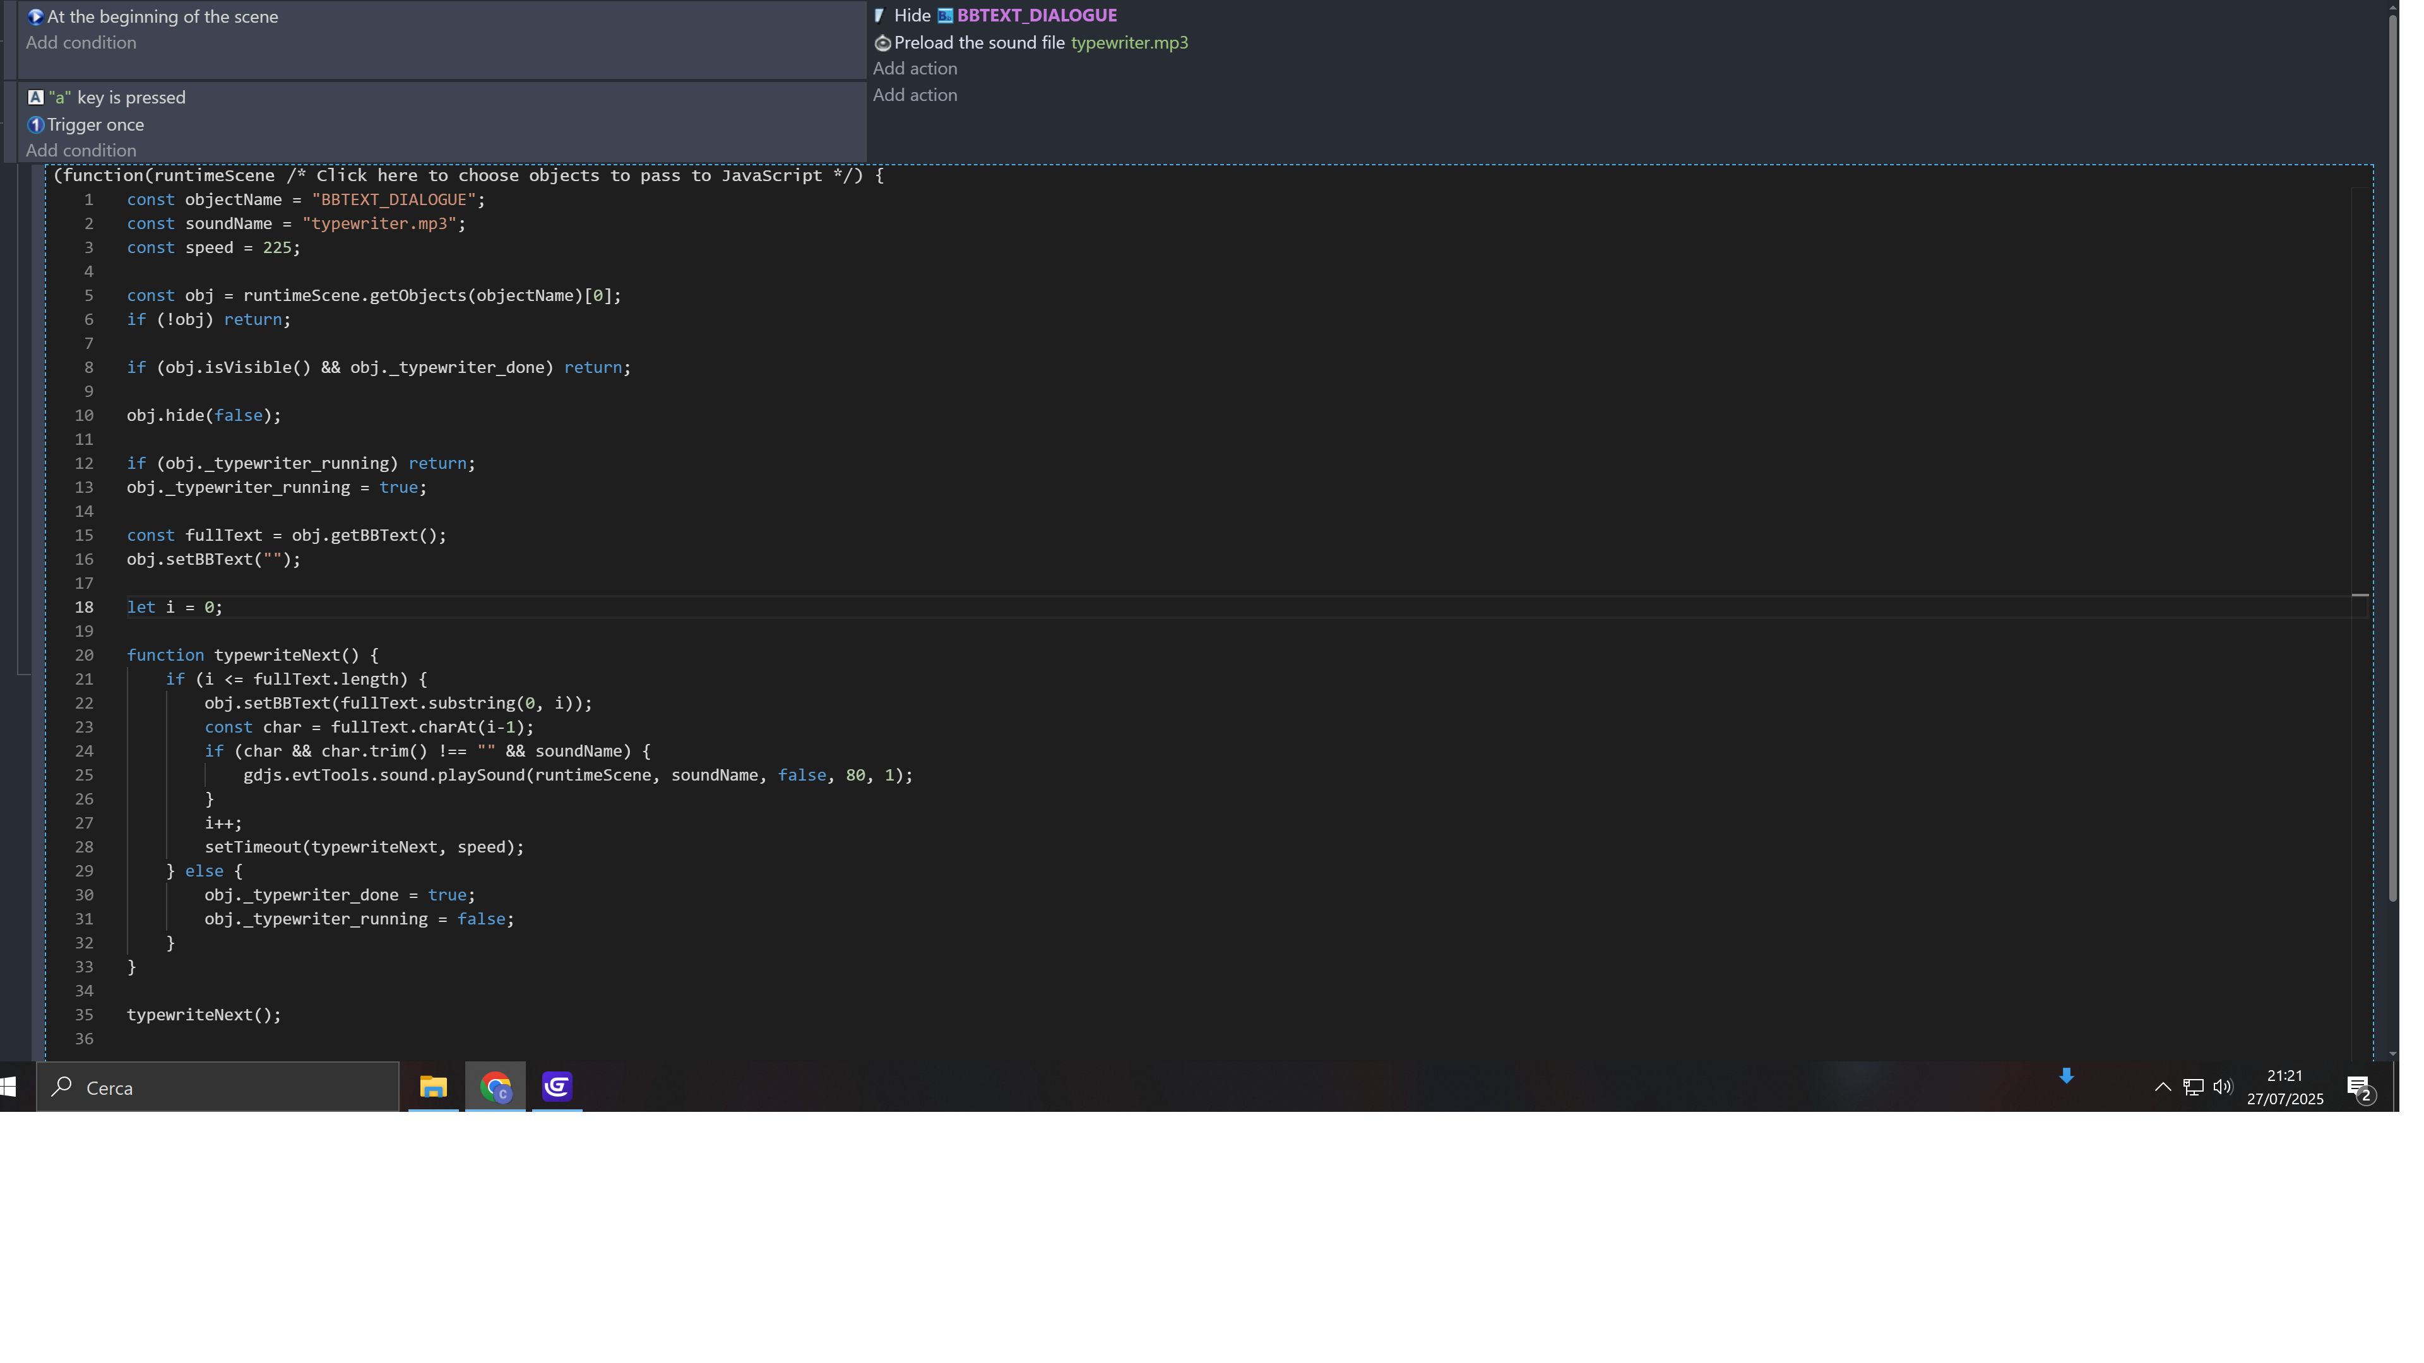This screenshot has height=1363, width=2424.
Task: Click Add condition under Trigger once
Action: tap(82, 151)
